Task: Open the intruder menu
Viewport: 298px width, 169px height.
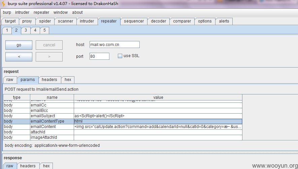Action: point(22,12)
